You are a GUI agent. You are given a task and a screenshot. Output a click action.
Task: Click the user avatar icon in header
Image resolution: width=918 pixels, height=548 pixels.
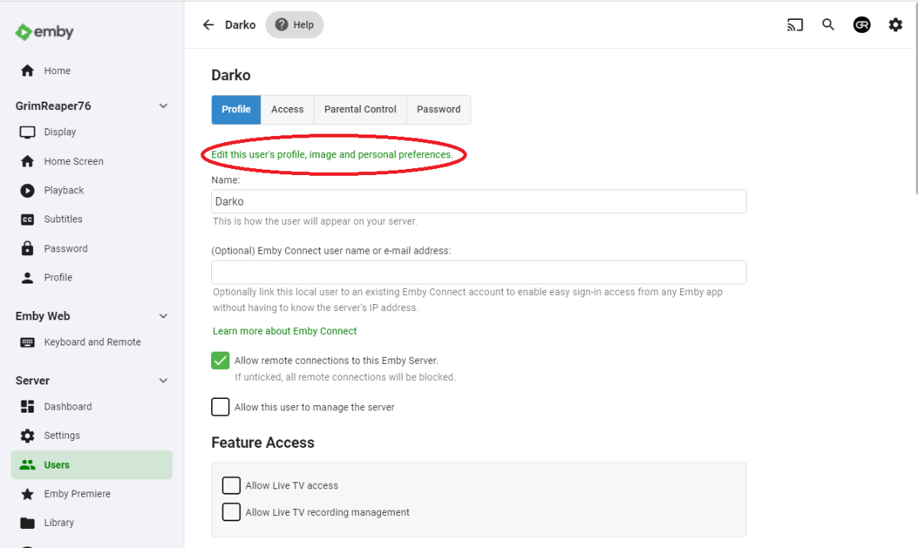tap(861, 24)
